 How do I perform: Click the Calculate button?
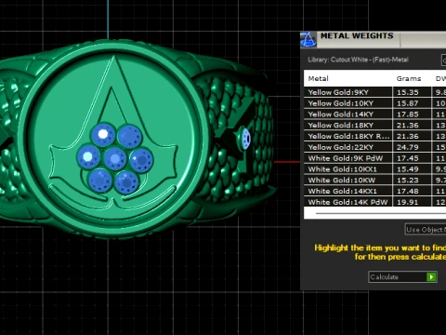pyautogui.click(x=402, y=276)
